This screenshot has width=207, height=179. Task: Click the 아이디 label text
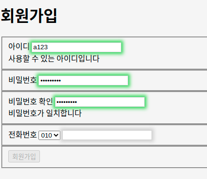pyautogui.click(x=19, y=46)
